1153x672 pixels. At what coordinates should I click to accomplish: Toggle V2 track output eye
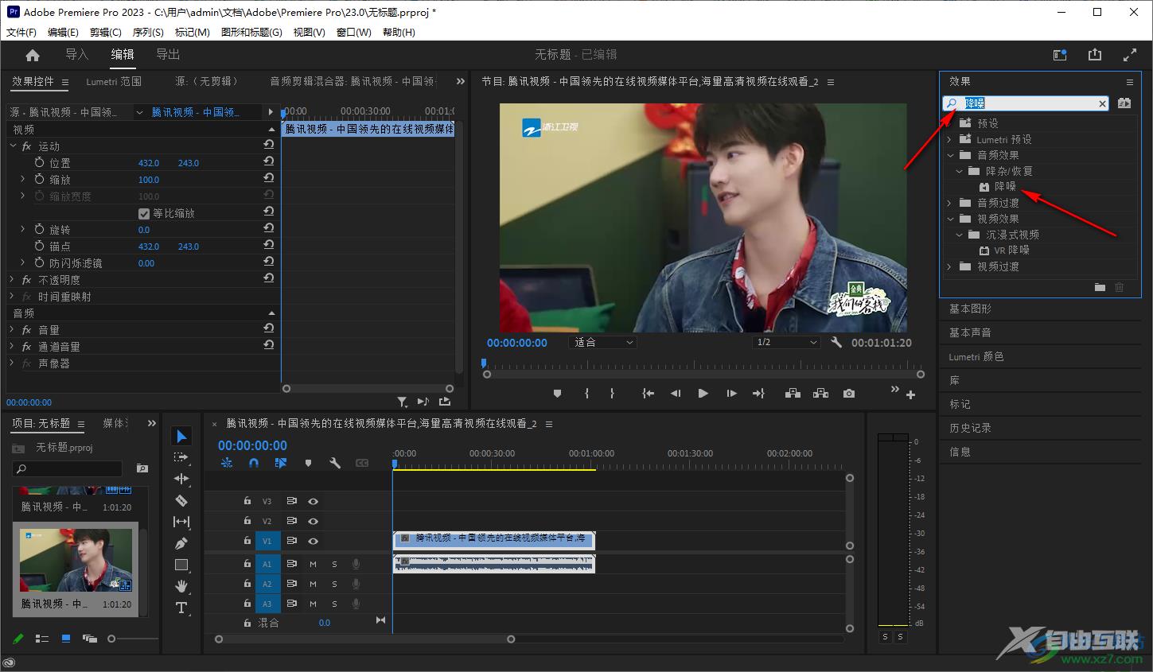[313, 521]
